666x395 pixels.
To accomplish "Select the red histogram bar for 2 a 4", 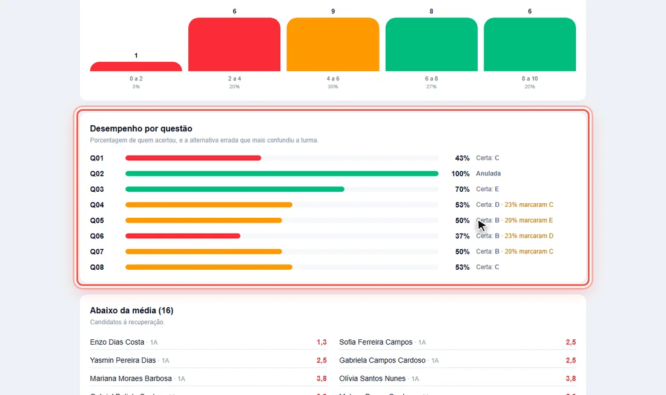I will [x=234, y=45].
